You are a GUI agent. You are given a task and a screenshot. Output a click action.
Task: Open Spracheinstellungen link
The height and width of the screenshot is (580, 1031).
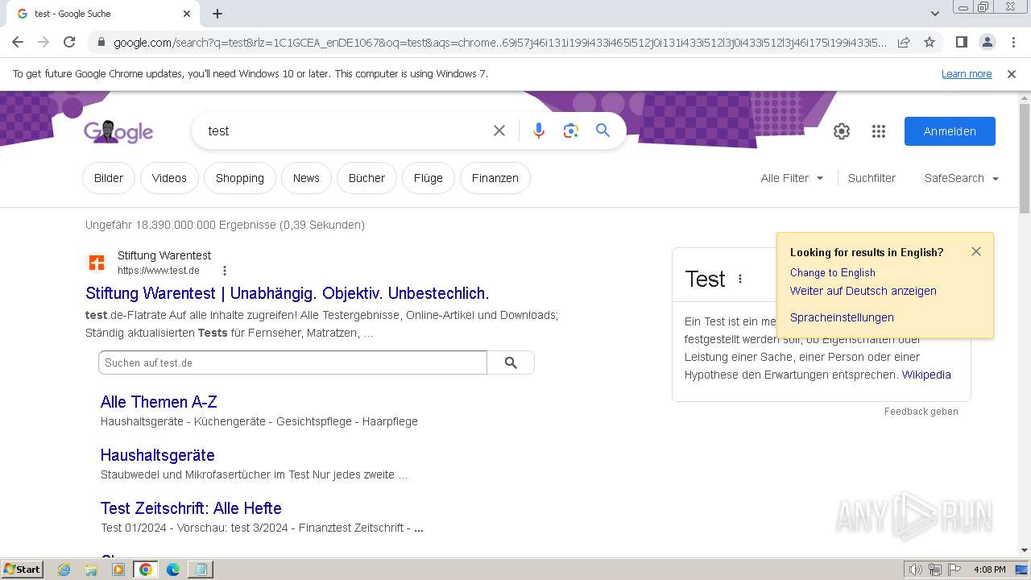[x=842, y=317]
